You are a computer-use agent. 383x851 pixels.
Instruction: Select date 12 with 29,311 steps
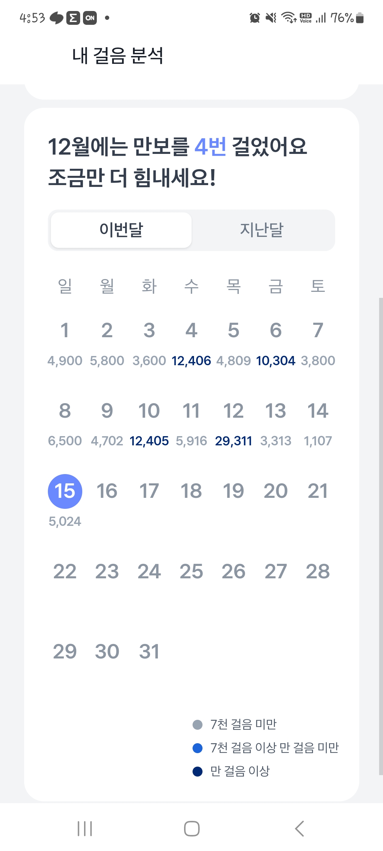[233, 411]
